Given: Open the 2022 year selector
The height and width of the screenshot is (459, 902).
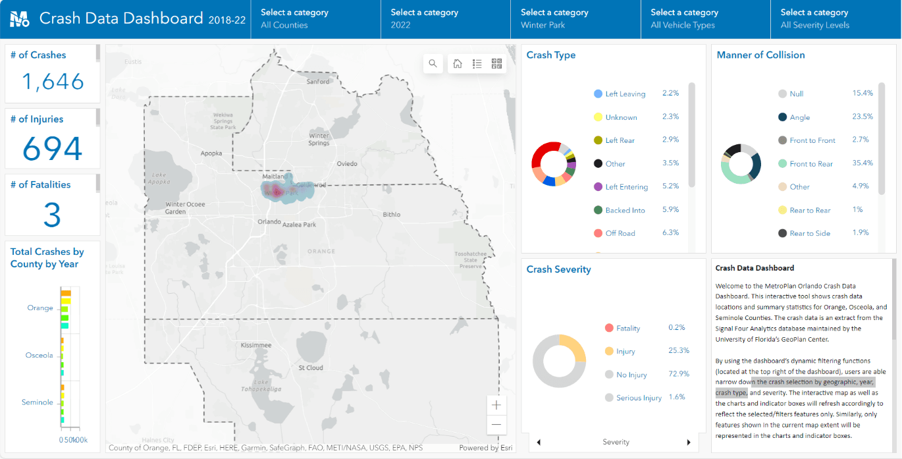Looking at the screenshot, I should click(446, 19).
